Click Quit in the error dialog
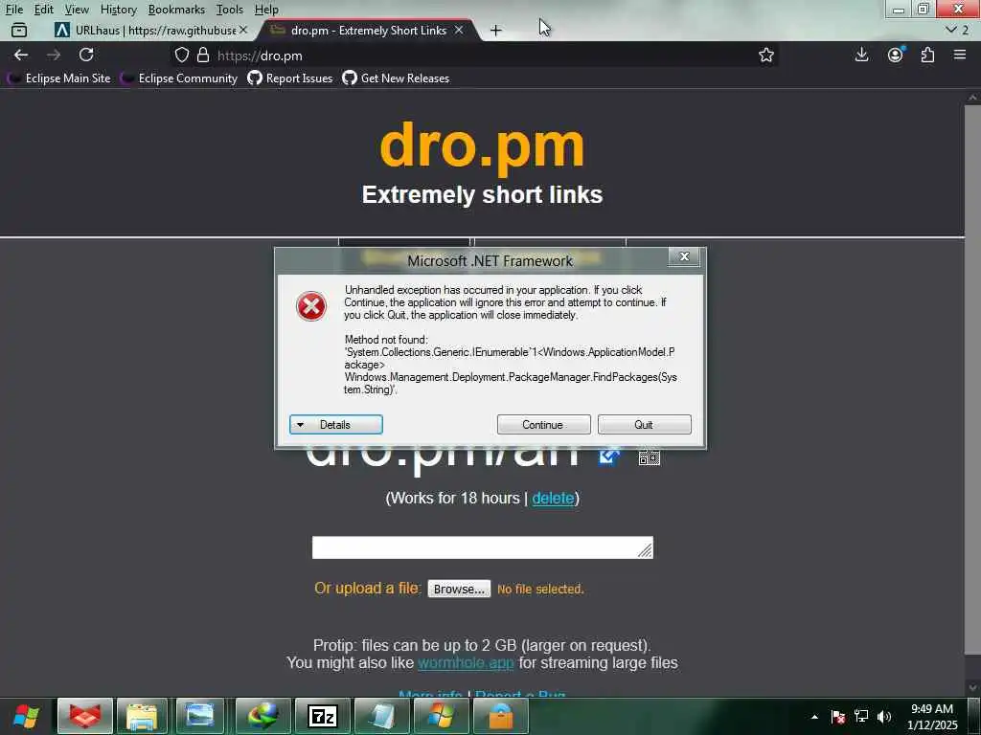981x735 pixels. pyautogui.click(x=644, y=424)
